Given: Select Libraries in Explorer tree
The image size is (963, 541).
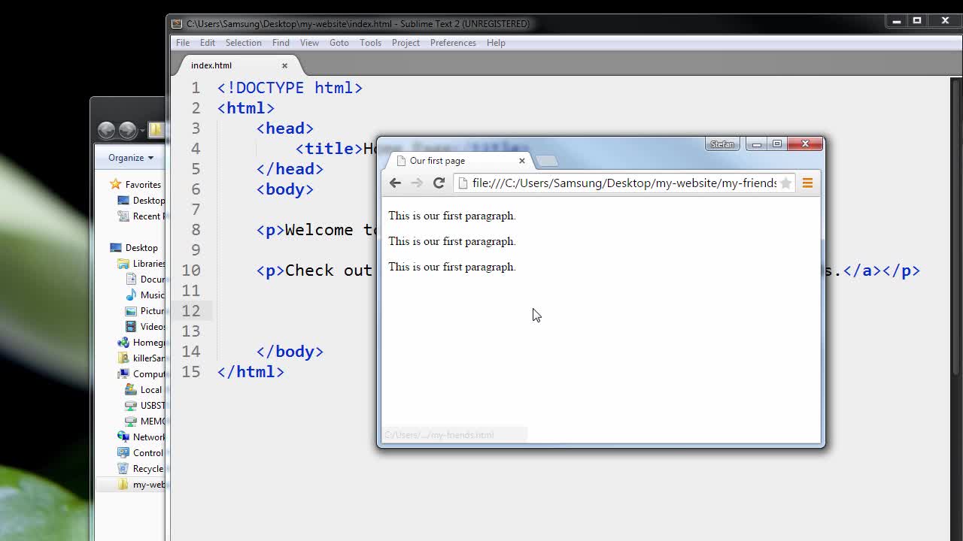Looking at the screenshot, I should [x=141, y=264].
